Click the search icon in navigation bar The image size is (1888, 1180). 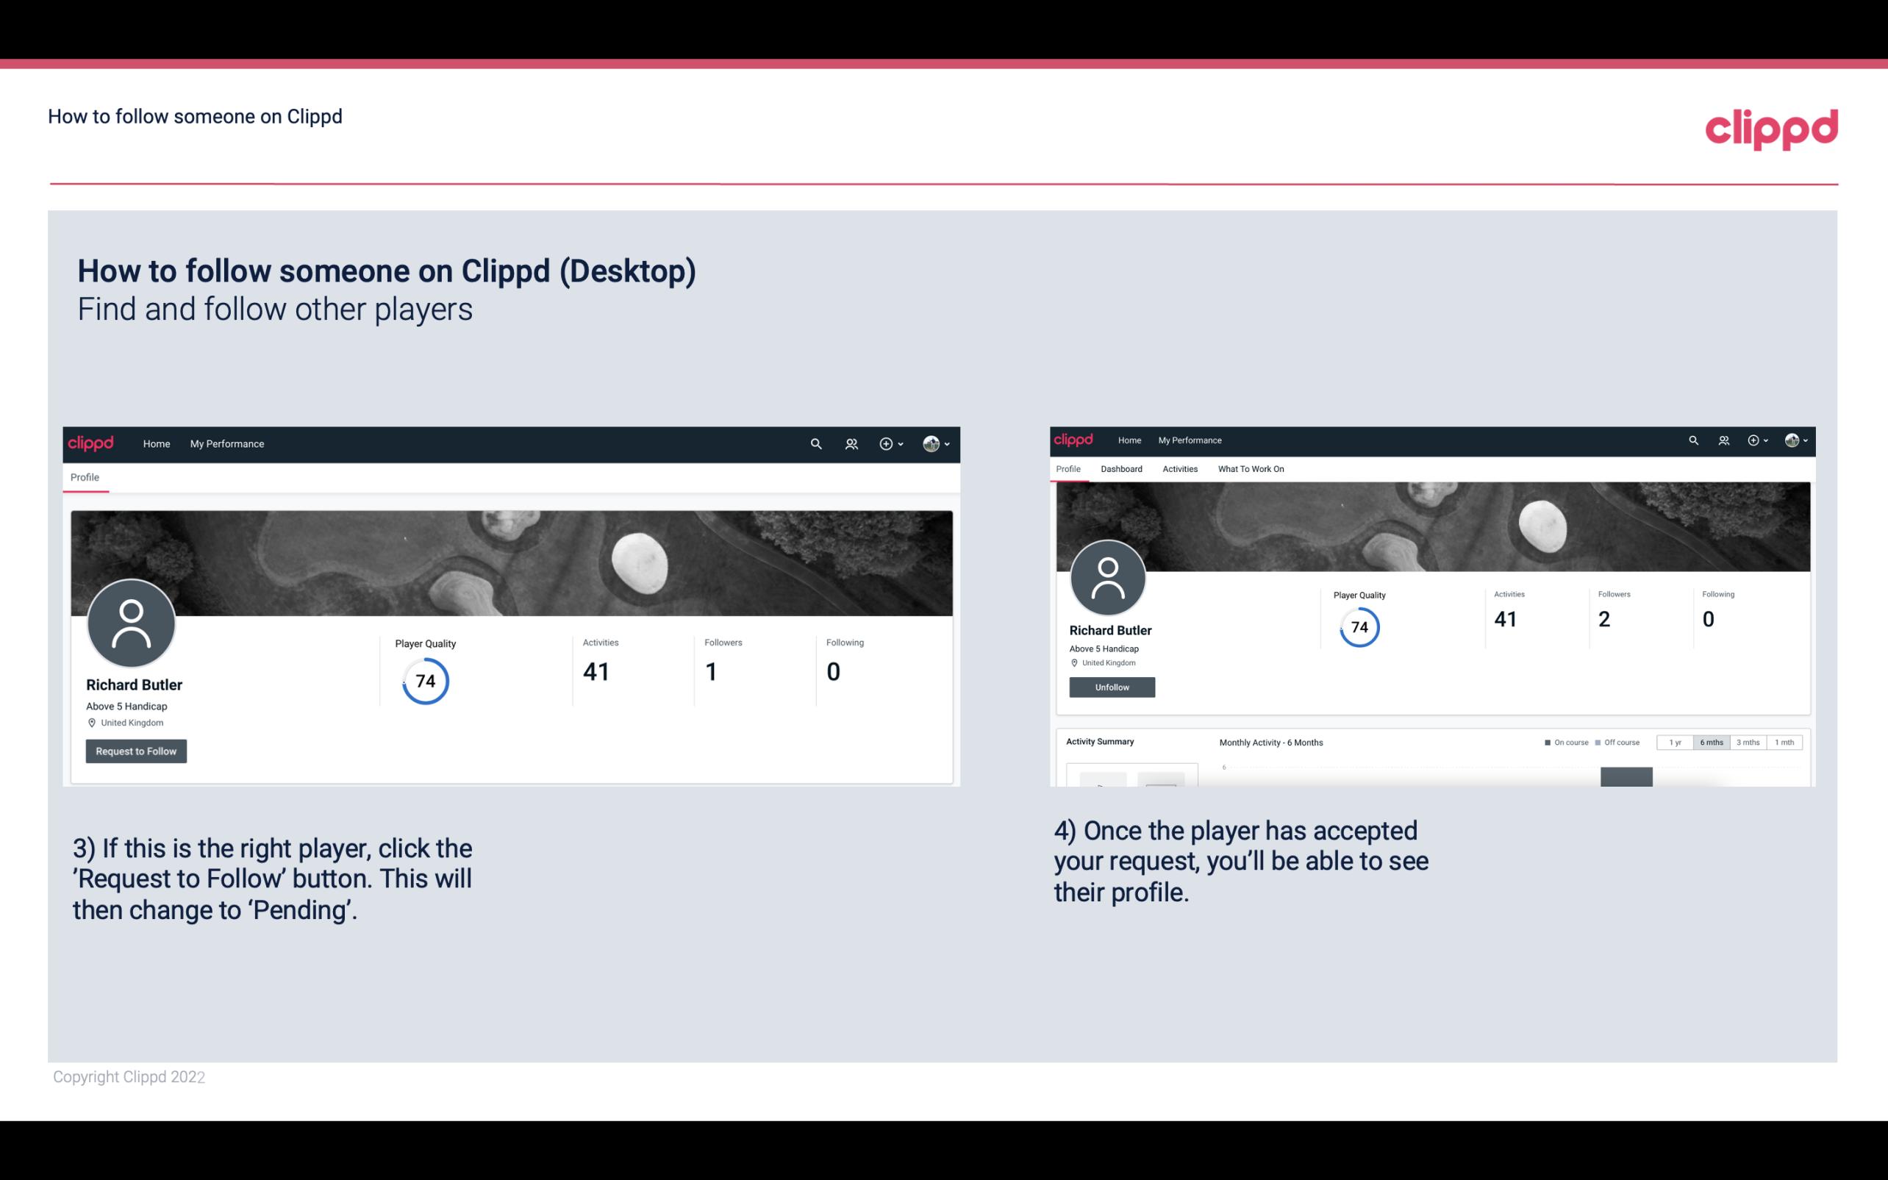click(813, 443)
